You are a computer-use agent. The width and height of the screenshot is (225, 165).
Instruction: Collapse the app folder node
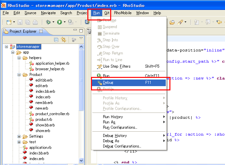[x=13, y=52]
